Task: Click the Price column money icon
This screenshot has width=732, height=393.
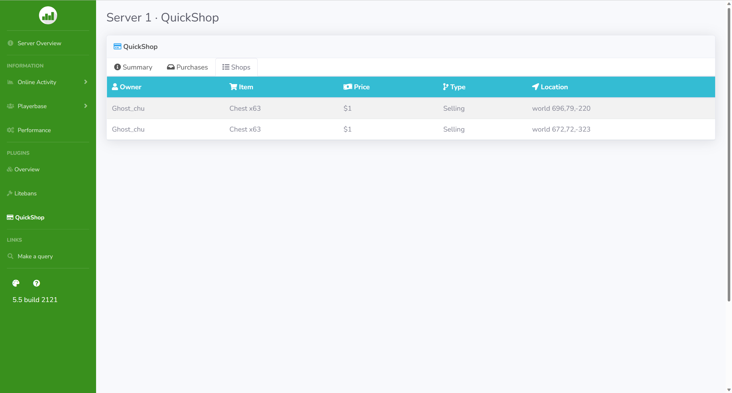Action: [x=348, y=87]
